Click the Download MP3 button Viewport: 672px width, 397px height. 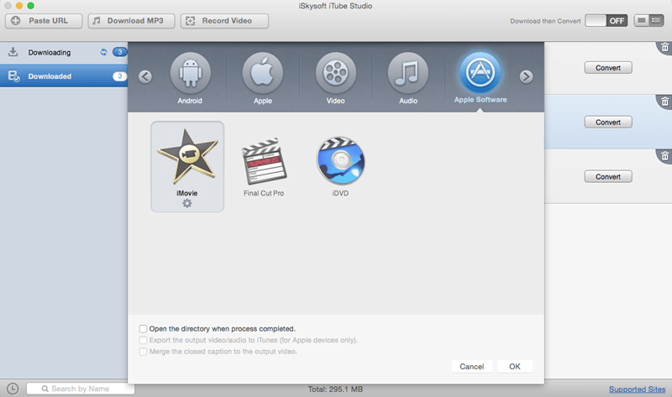click(x=132, y=20)
